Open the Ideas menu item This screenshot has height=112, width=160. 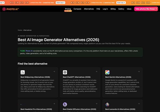click(129, 9)
